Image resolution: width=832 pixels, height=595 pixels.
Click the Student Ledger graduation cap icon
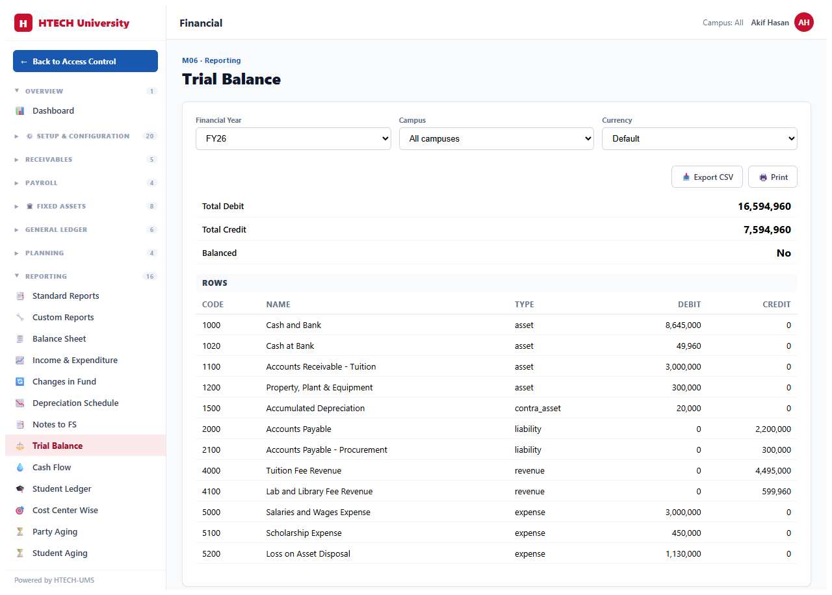tap(19, 489)
